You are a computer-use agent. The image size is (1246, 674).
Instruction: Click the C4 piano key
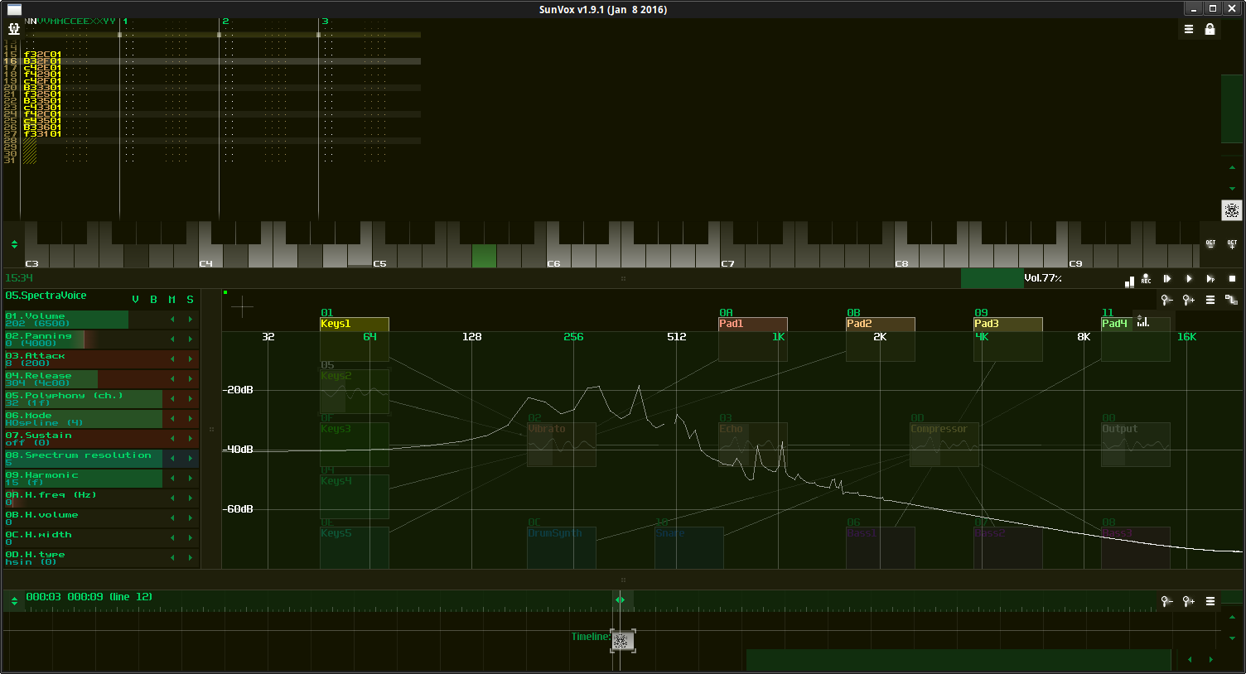(x=210, y=256)
